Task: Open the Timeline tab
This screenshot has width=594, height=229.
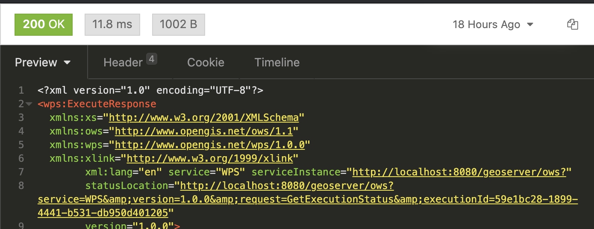Action: coord(277,63)
